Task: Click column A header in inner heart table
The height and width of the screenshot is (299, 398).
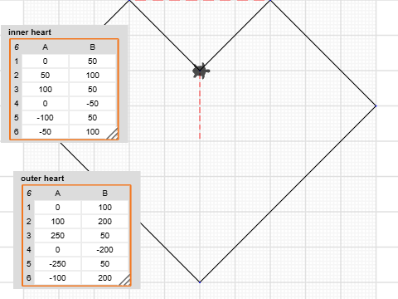Action: 46,47
